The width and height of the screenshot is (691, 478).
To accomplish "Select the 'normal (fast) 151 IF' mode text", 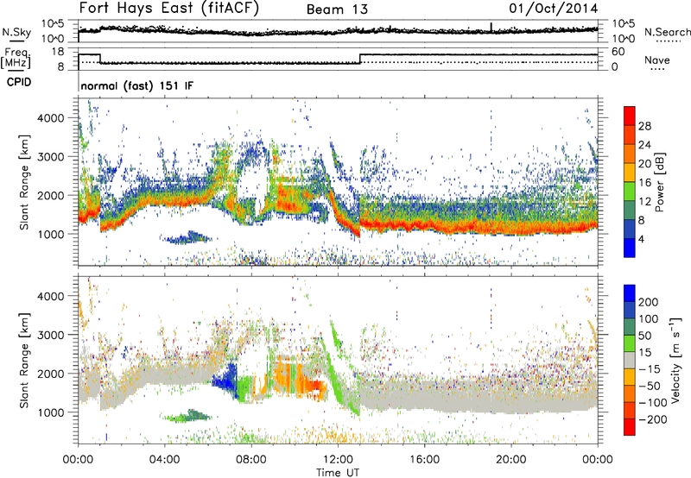I will pos(137,85).
